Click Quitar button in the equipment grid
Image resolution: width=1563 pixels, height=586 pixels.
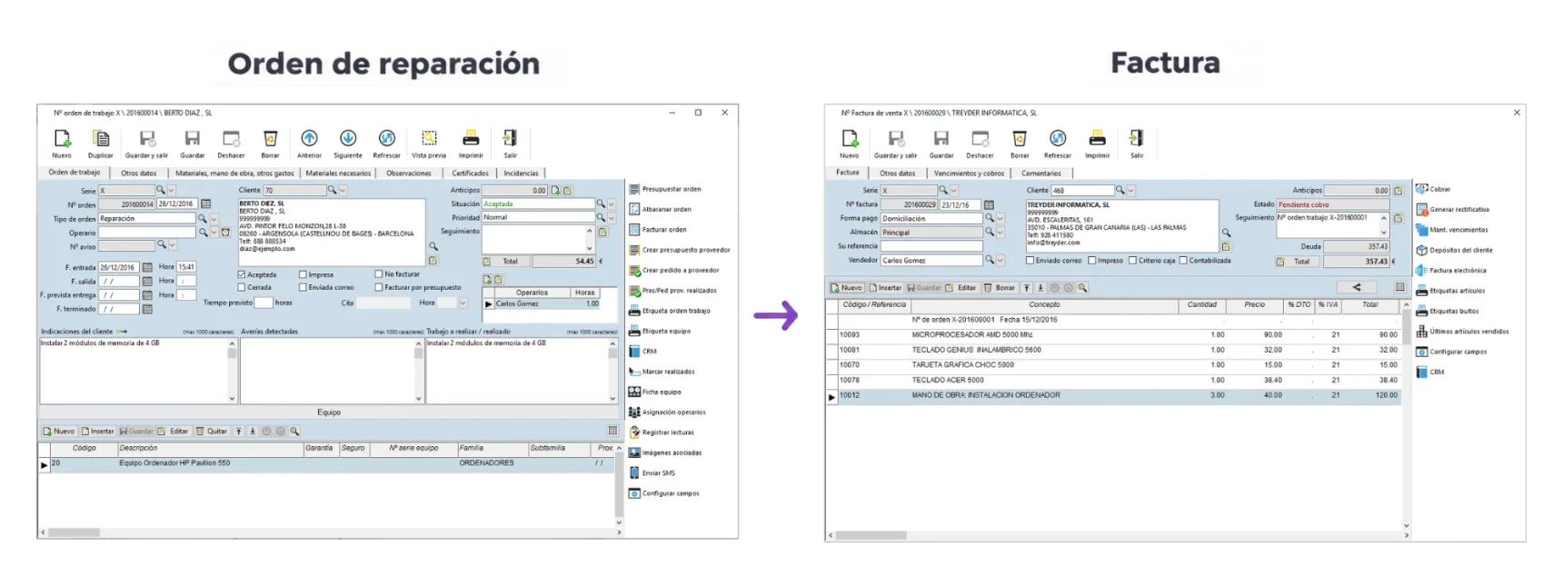pyautogui.click(x=212, y=432)
